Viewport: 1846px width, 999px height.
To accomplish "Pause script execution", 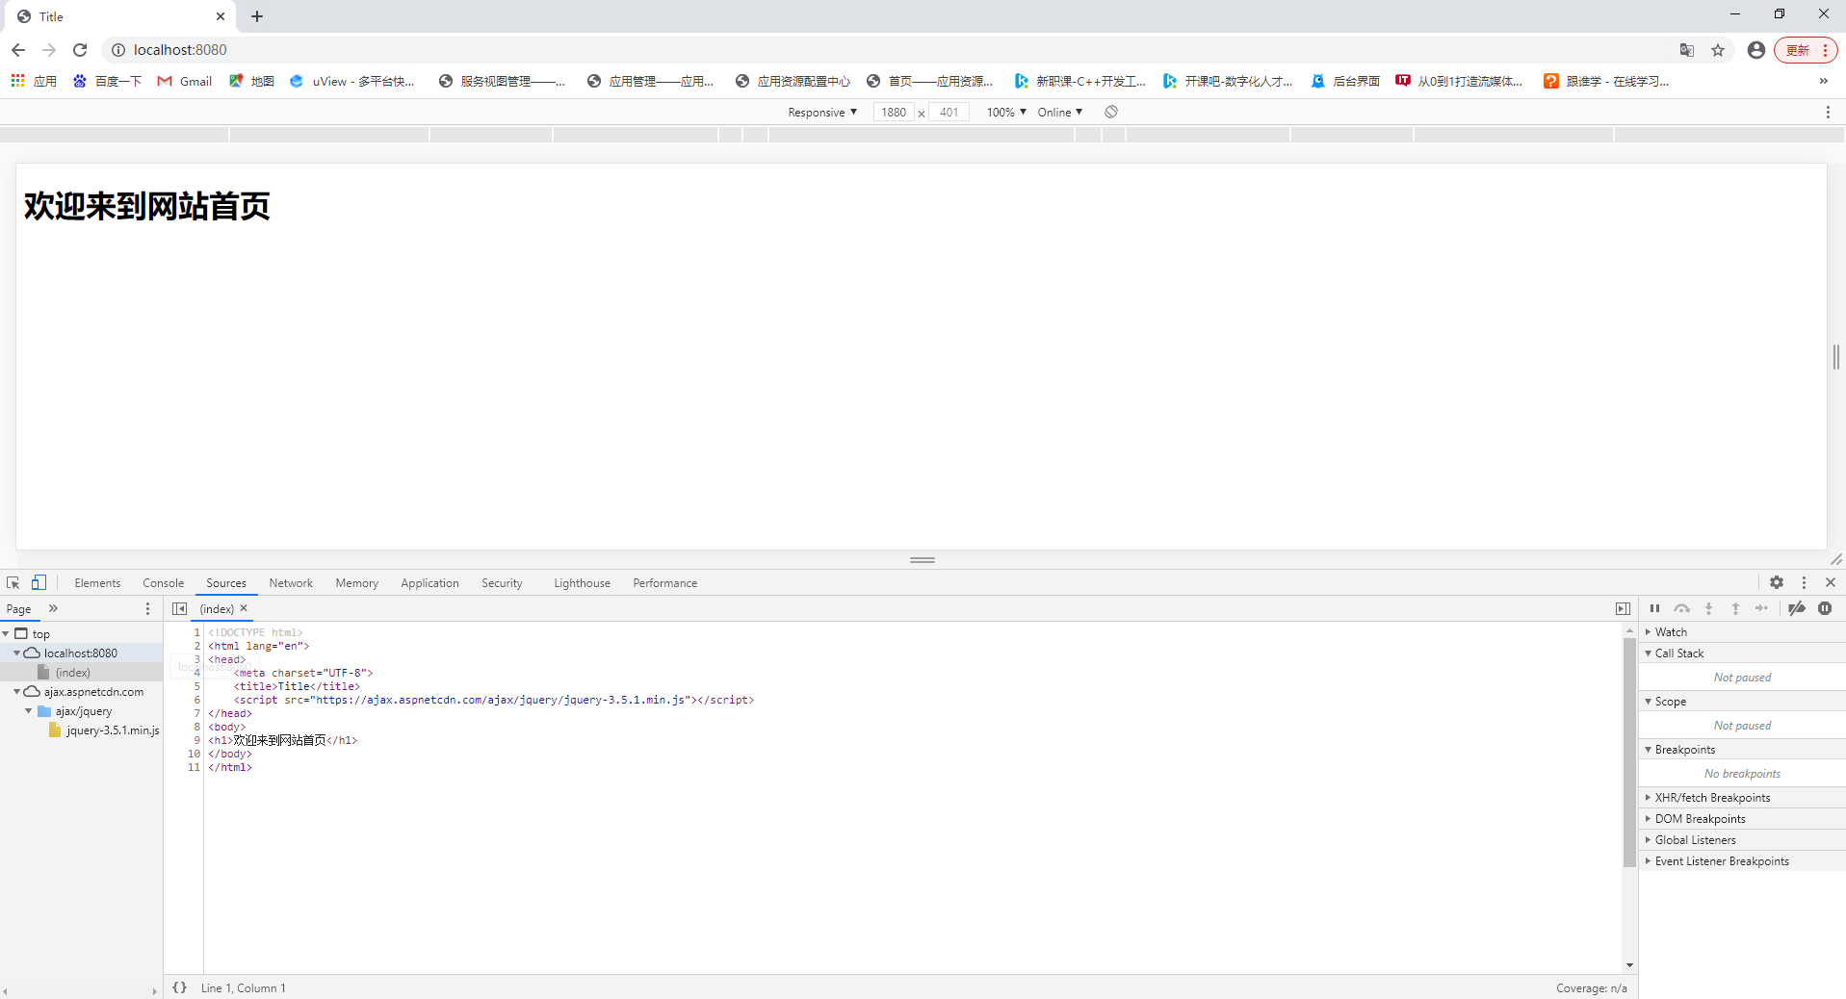I will coord(1654,608).
